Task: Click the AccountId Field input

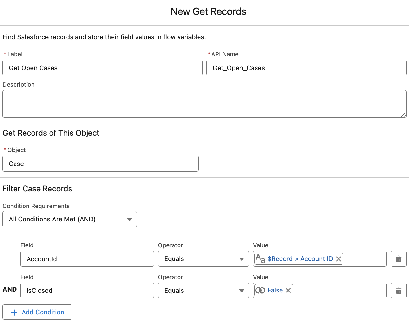Action: (x=87, y=259)
